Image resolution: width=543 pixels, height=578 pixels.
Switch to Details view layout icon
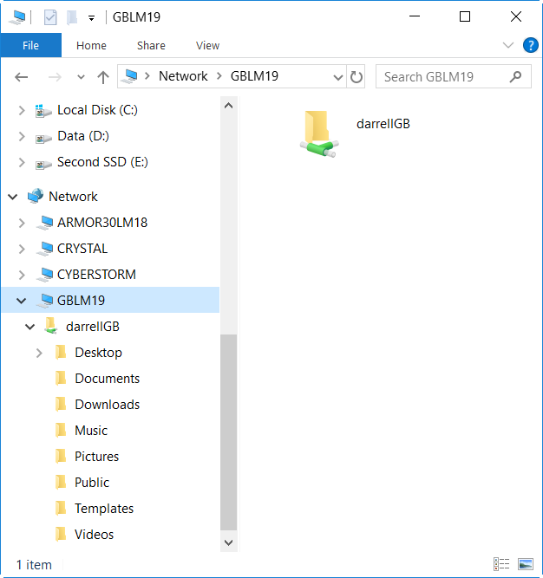tap(501, 564)
